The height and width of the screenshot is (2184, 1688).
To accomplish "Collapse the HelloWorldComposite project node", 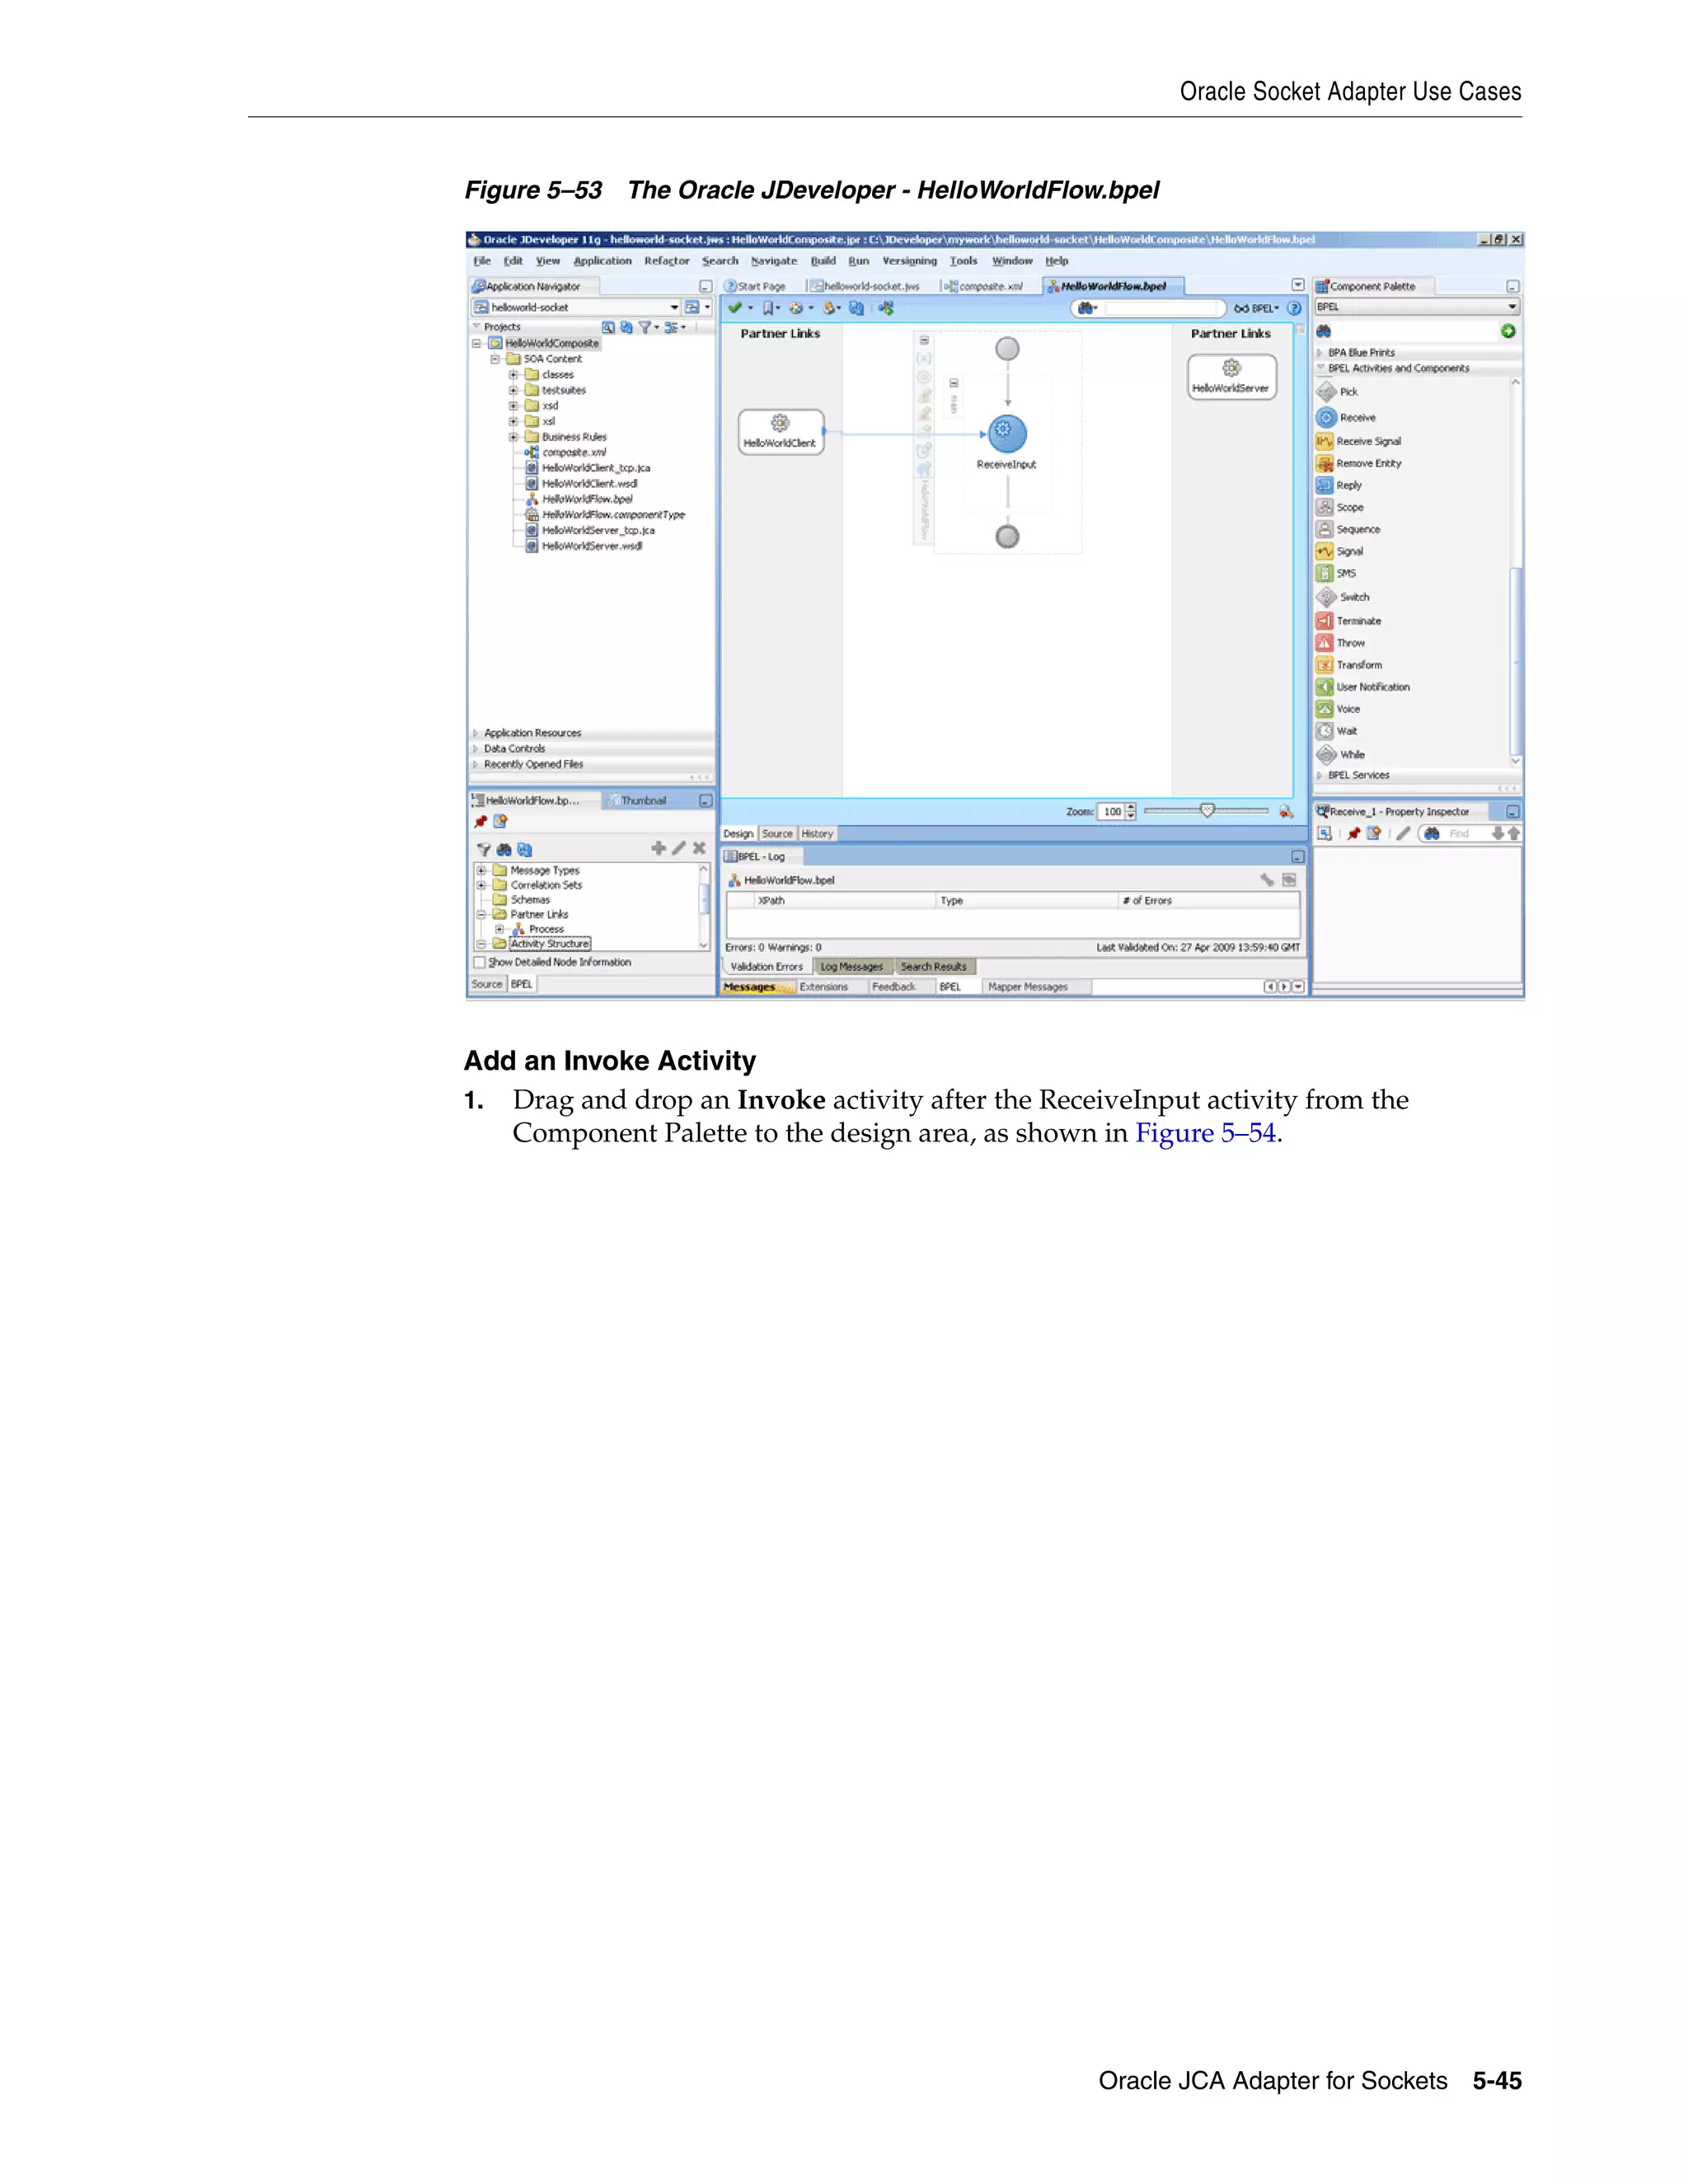I will click(x=477, y=343).
